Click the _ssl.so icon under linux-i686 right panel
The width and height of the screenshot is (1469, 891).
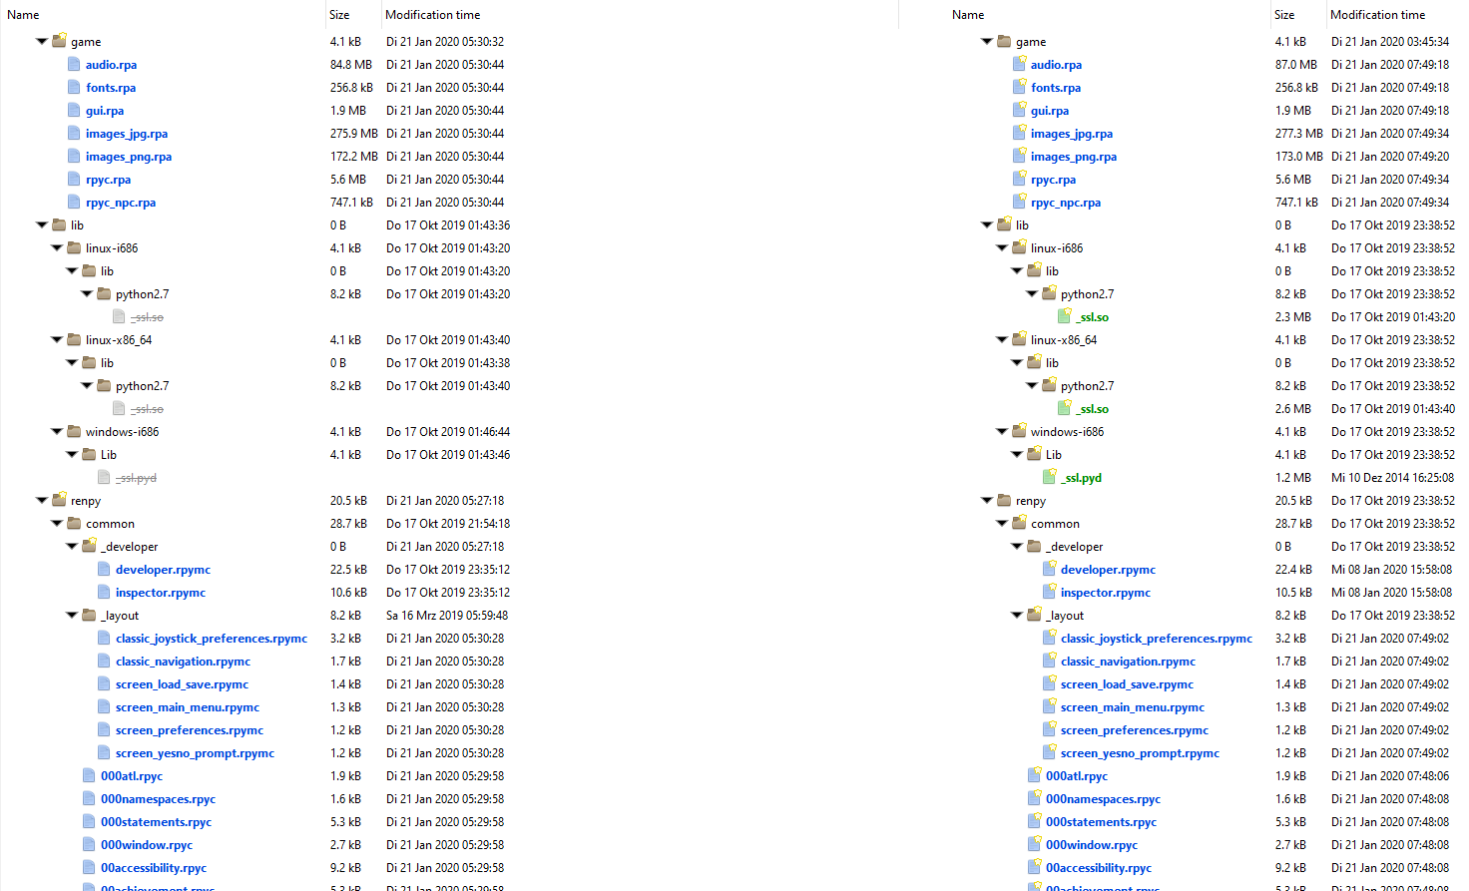1065,316
